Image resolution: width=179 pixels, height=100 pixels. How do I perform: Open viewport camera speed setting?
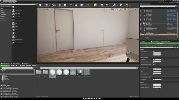[135, 9]
